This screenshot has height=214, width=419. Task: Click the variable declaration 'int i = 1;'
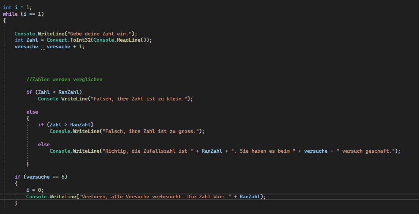point(18,7)
